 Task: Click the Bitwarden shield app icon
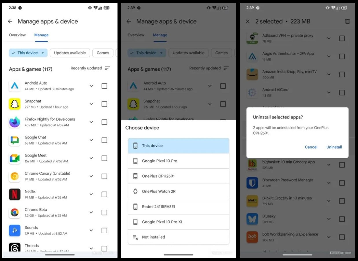(x=252, y=183)
